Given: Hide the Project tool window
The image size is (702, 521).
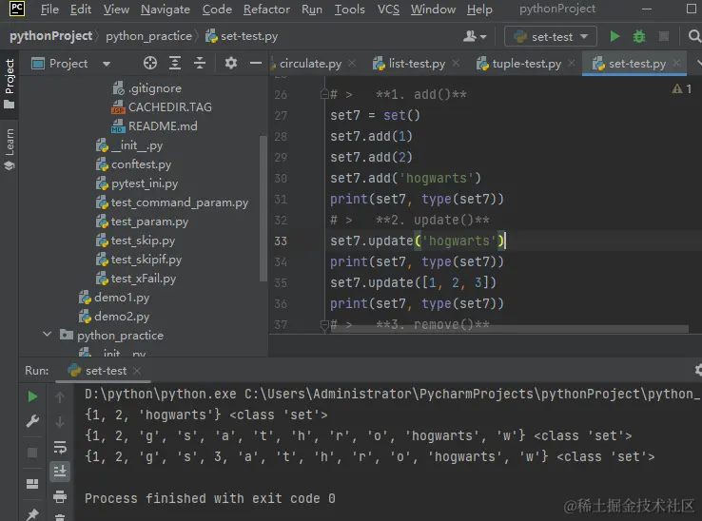Looking at the screenshot, I should pos(256,63).
